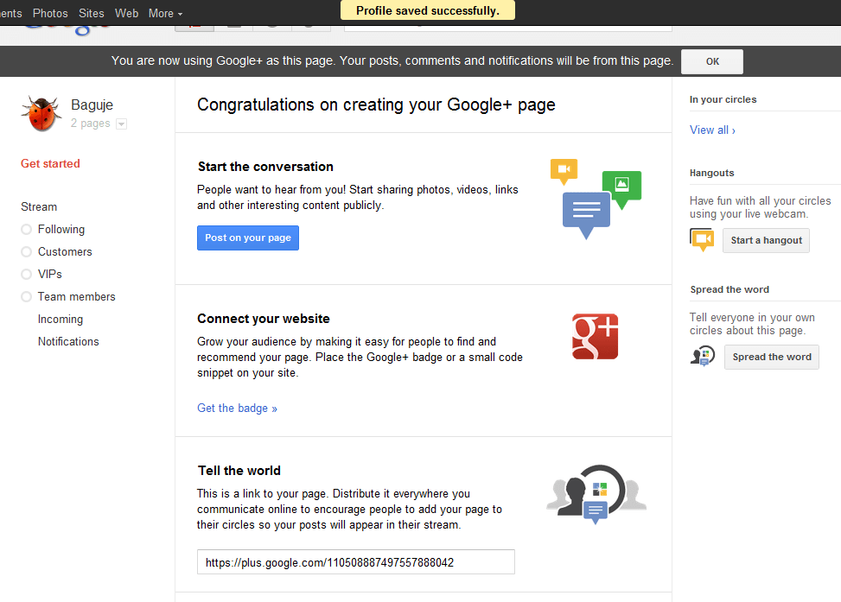The width and height of the screenshot is (841, 602).
Task: Click the Post on your page button
Action: pos(248,238)
